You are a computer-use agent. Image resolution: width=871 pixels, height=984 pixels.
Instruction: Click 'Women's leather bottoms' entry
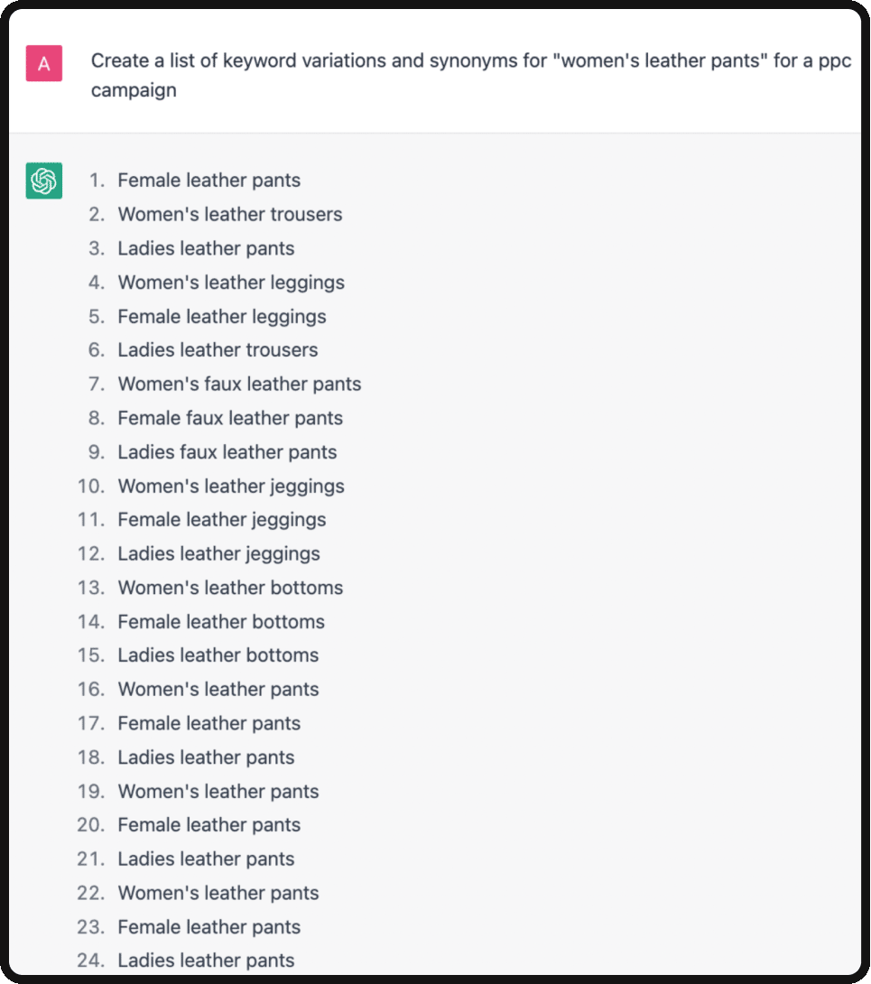click(x=230, y=588)
